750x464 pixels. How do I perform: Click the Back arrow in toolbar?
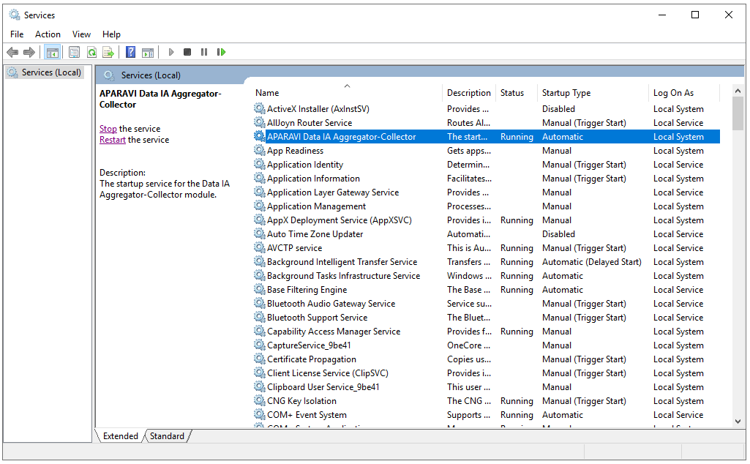[12, 52]
